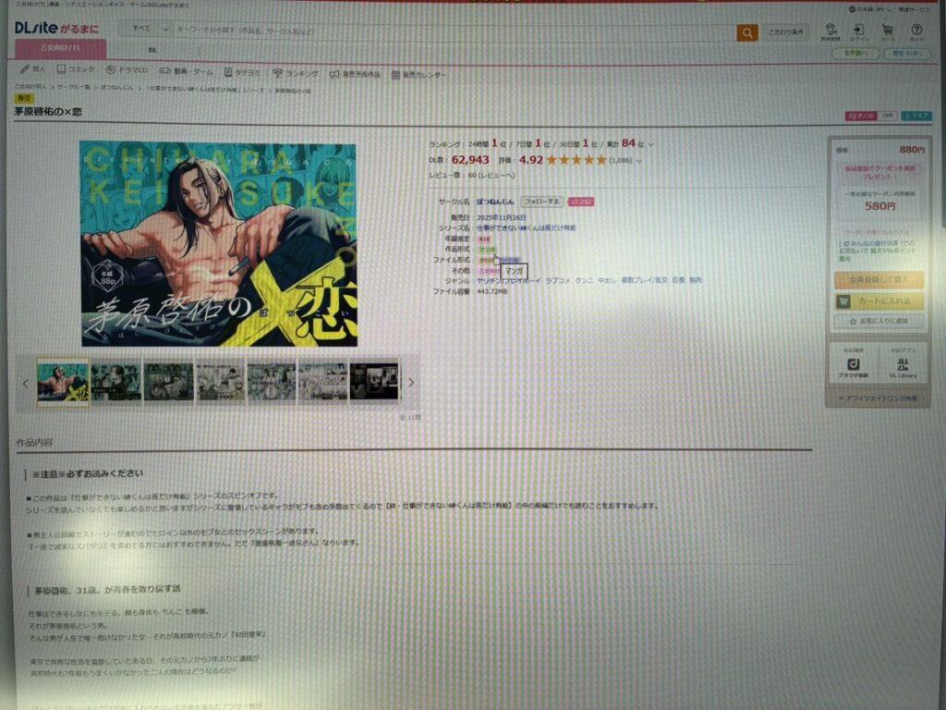
Task: Click the login icon in header
Action: tap(858, 32)
